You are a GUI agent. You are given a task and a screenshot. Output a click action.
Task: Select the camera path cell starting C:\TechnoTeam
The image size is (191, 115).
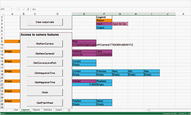point(84,45)
